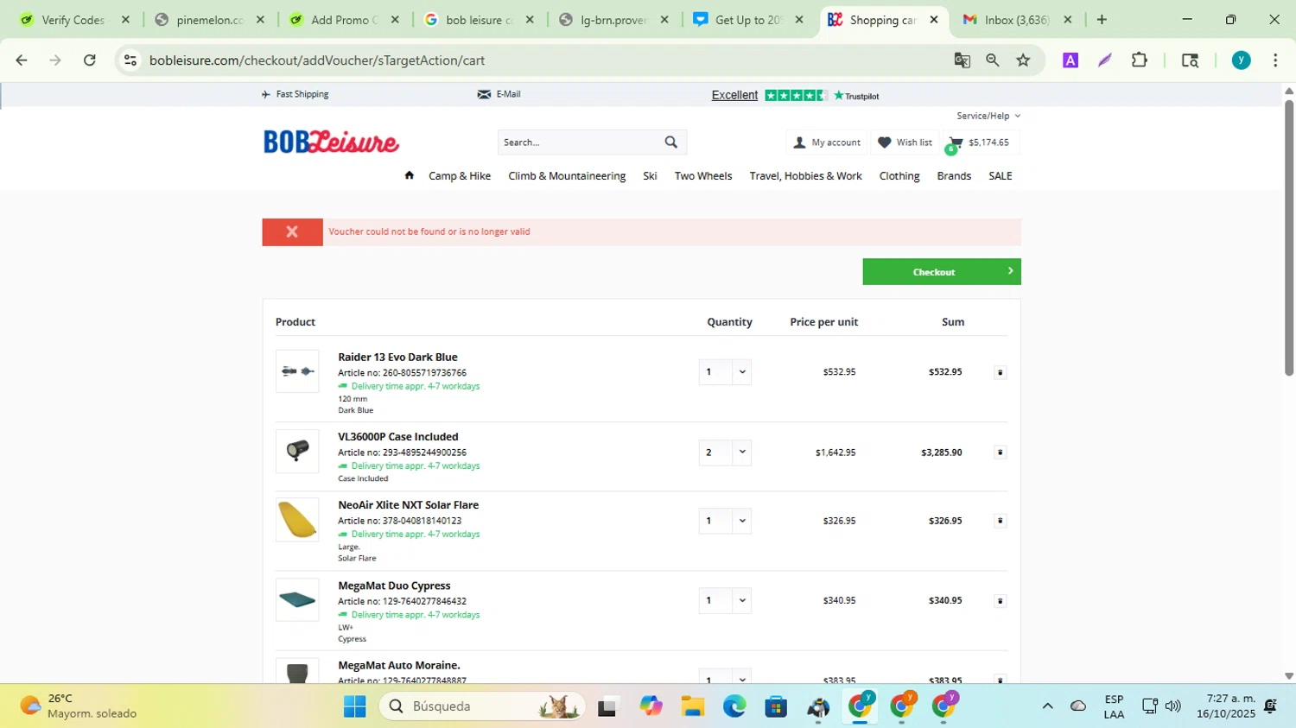Switch to the bob leisure Google search tab
This screenshot has height=728, width=1296.
(x=478, y=20)
